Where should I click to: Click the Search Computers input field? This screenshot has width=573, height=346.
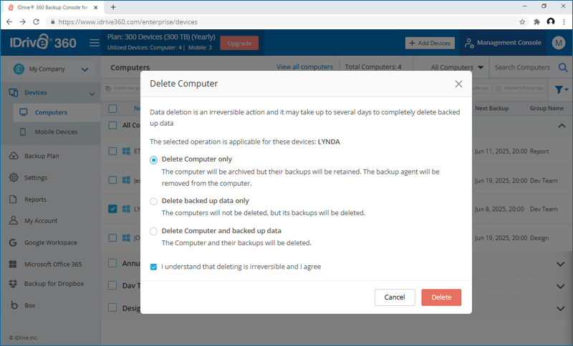click(x=523, y=67)
